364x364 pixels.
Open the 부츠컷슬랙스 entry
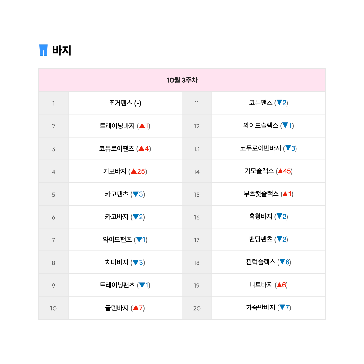[x=268, y=194]
